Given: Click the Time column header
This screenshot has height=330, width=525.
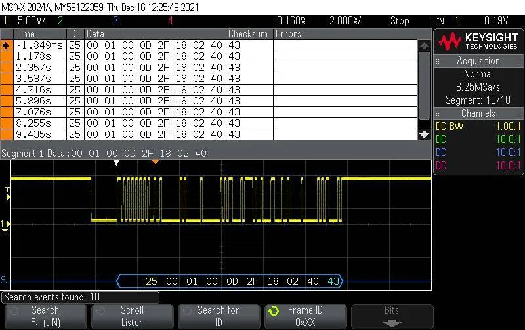Looking at the screenshot, I should click(x=40, y=34).
